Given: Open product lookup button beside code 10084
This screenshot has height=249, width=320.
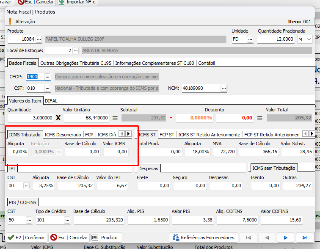Looking at the screenshot, I should point(39,39).
